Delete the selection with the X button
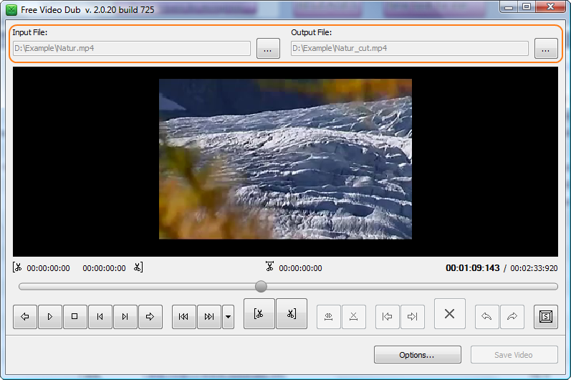The width and height of the screenshot is (571, 380). (x=449, y=314)
